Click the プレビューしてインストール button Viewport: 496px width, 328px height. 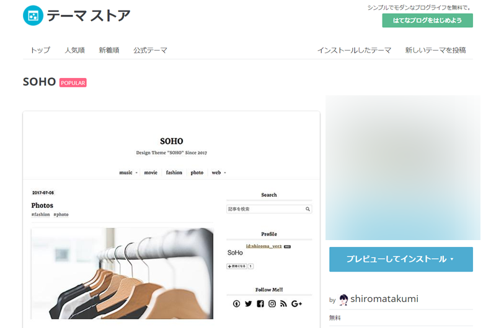(x=401, y=259)
